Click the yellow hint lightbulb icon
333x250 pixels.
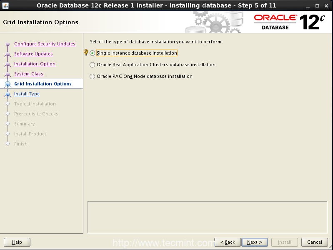(86, 52)
